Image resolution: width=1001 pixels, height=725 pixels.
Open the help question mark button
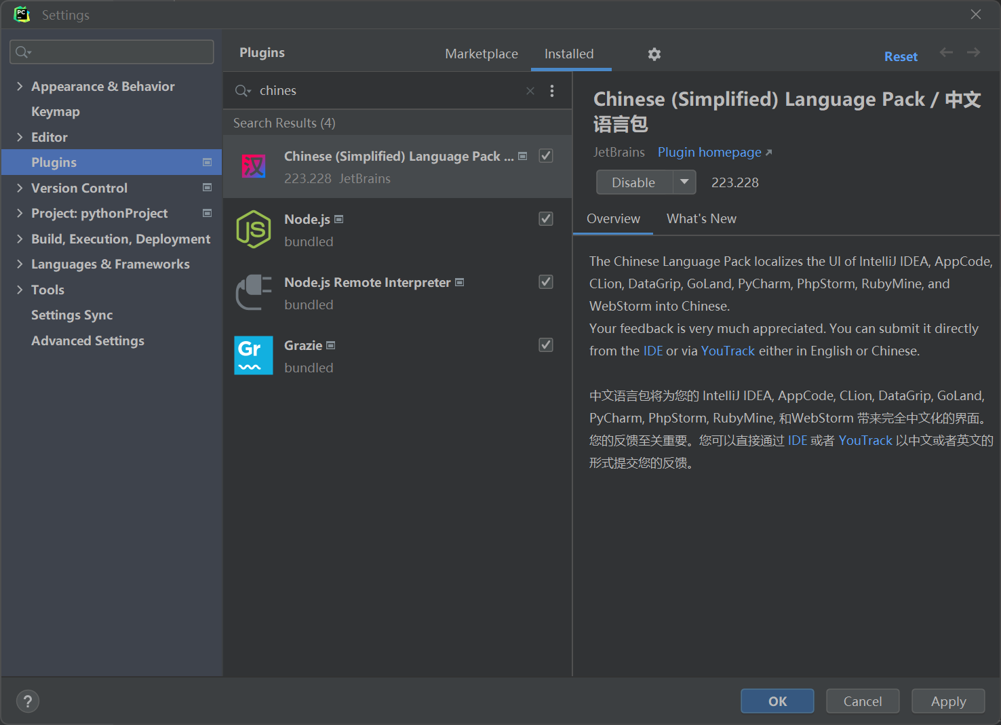tap(28, 701)
